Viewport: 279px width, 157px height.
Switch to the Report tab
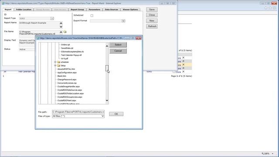click(x=8, y=10)
